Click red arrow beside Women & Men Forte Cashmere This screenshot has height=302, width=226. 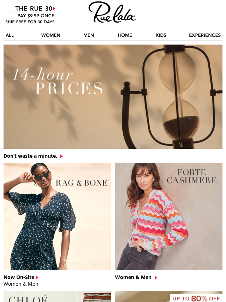coord(156,278)
